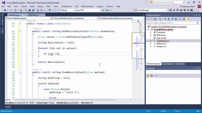Screen dimensions: 202x113
Task: Click the Find in Files toolbar icon
Action: pyautogui.click(x=136, y=10)
